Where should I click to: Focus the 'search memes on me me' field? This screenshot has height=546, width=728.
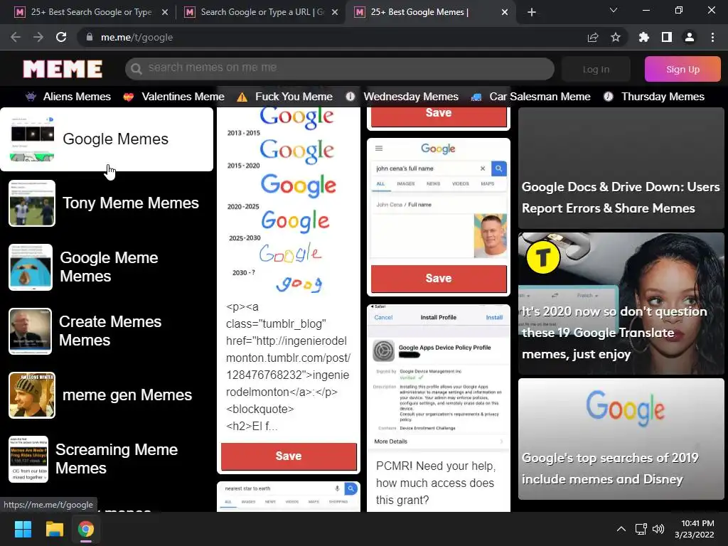point(339,69)
